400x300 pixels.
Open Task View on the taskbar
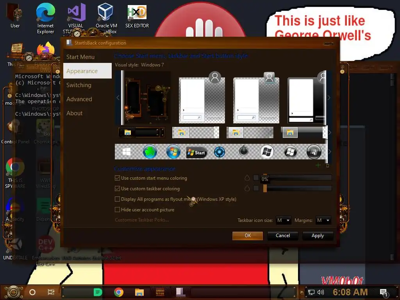point(51,292)
